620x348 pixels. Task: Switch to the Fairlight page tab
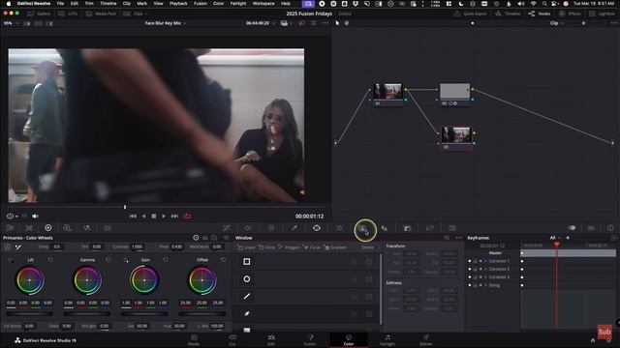387,340
